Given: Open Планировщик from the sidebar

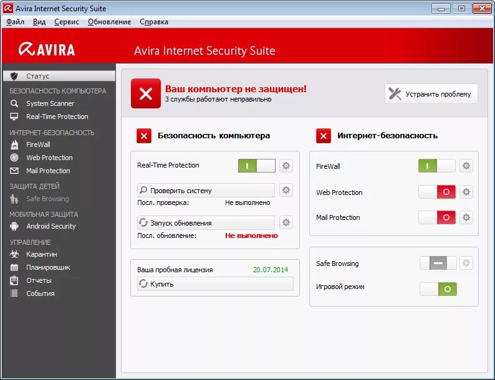Looking at the screenshot, I should pos(48,267).
